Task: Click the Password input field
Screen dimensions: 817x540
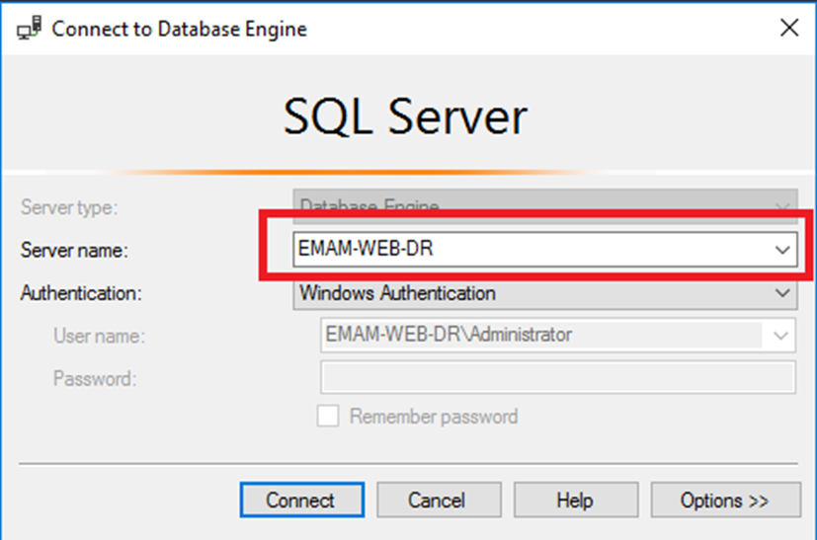Action: [x=558, y=377]
